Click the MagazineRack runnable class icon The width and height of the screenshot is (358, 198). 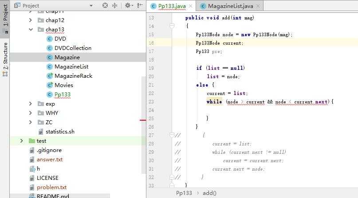[x=50, y=76]
